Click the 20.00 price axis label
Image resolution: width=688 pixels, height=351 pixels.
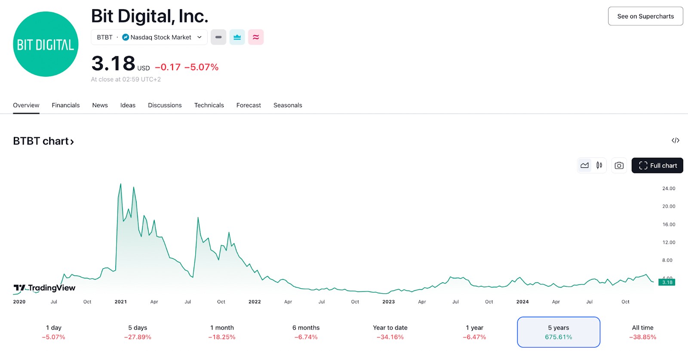669,206
